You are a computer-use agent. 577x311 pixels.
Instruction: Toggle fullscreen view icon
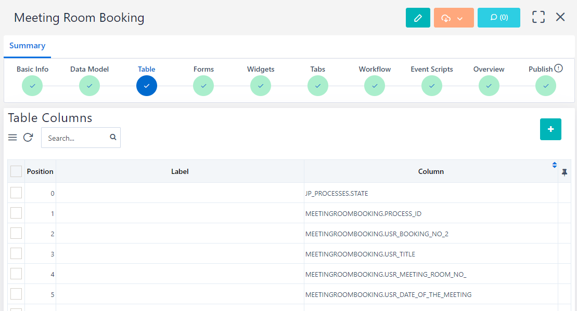pyautogui.click(x=538, y=17)
